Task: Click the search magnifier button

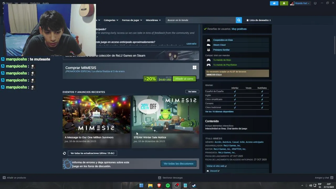Action: coord(239,20)
